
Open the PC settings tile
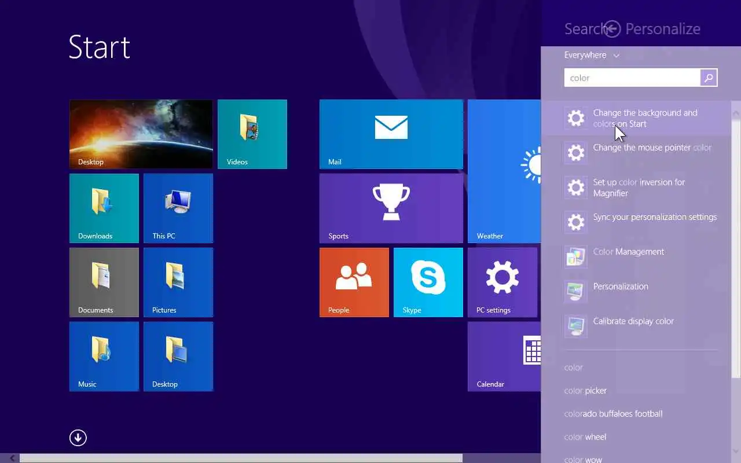502,282
